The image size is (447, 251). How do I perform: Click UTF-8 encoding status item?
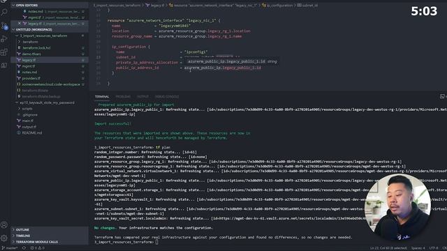[x=433, y=248]
